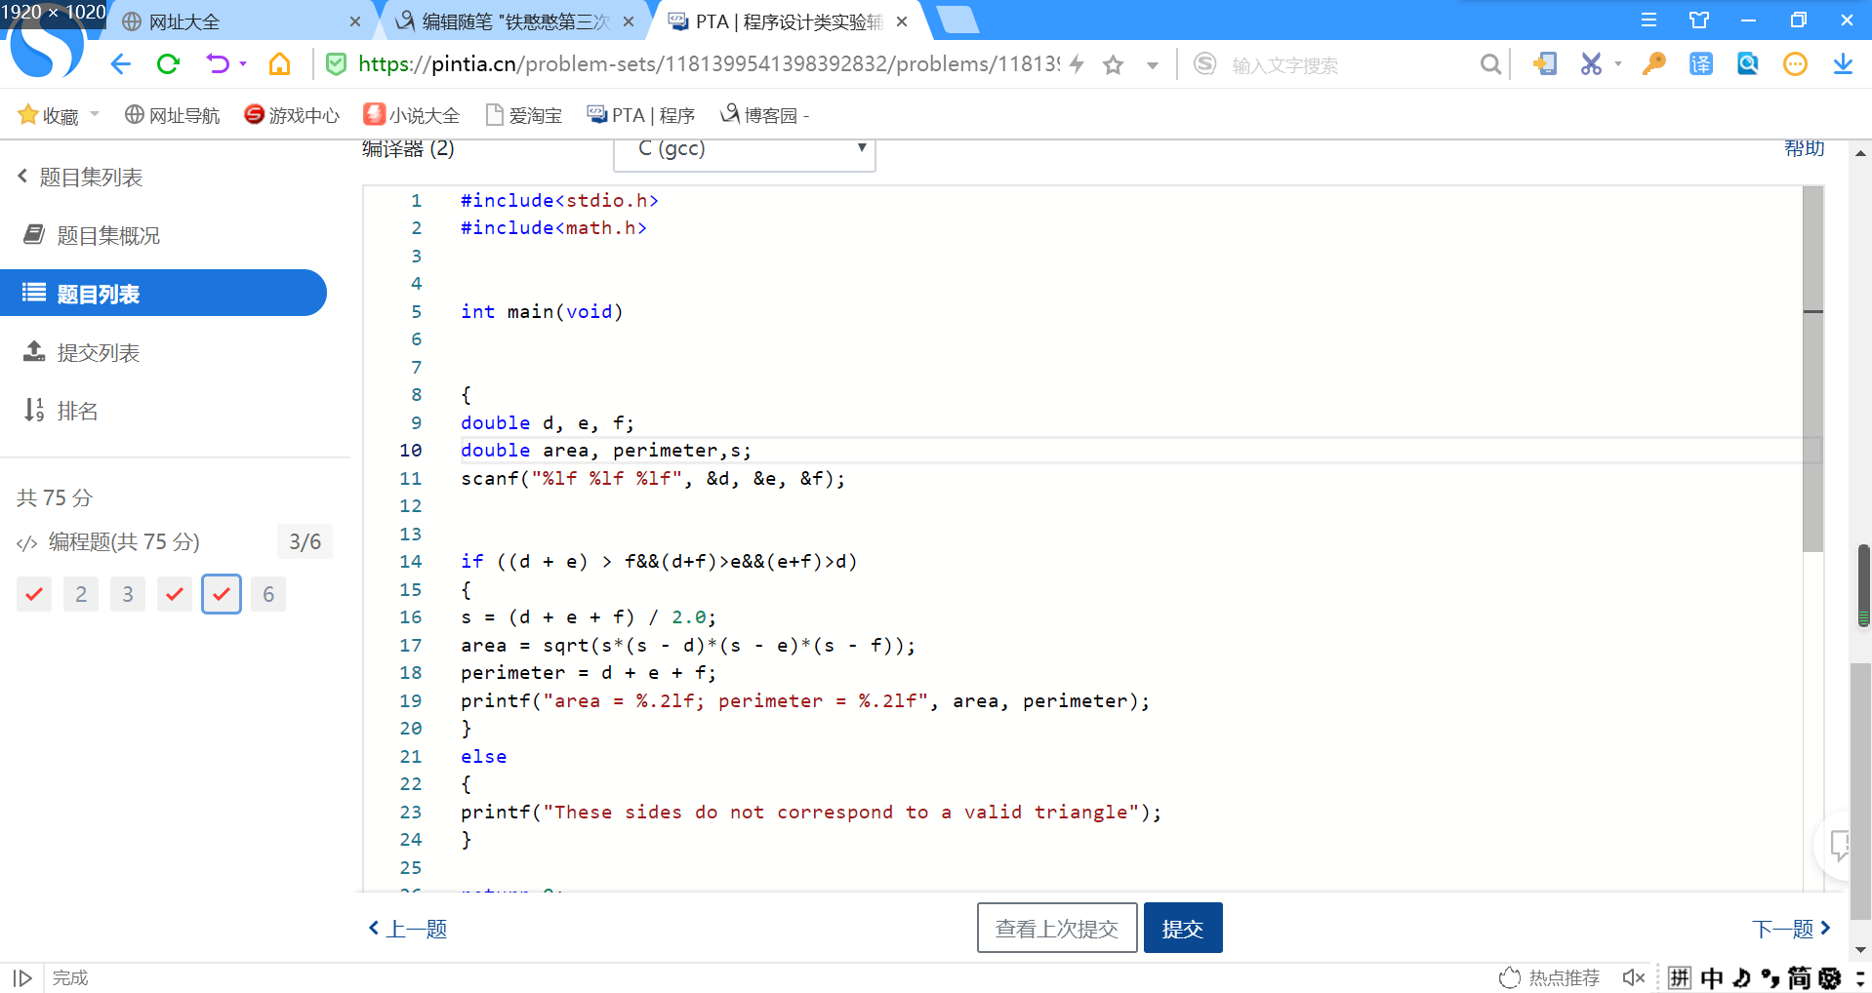Open 提交列表 in the sidebar
Screen dimensions: 1872x993
tap(82, 352)
